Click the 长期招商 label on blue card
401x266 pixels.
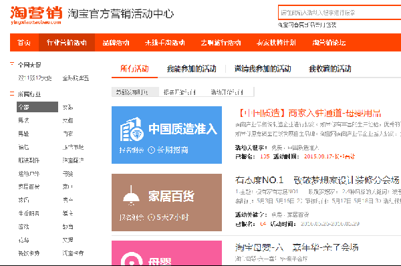tap(172, 150)
